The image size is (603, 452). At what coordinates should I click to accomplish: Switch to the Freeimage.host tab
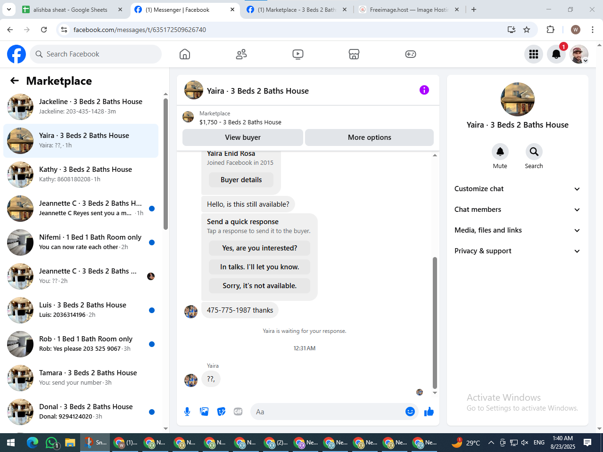click(x=409, y=9)
